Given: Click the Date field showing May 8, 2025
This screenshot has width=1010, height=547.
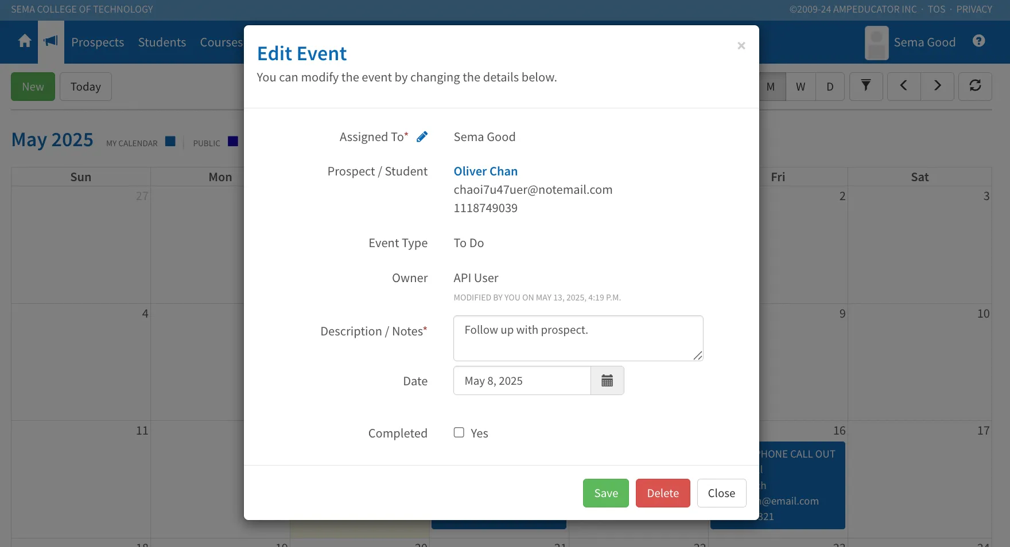Looking at the screenshot, I should coord(522,381).
